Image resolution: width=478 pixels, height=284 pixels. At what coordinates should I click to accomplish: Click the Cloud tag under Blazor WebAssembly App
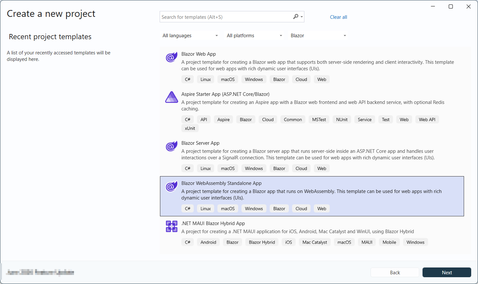[x=301, y=209]
